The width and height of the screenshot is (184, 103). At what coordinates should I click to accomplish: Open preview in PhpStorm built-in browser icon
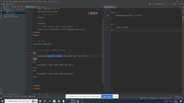89,13
